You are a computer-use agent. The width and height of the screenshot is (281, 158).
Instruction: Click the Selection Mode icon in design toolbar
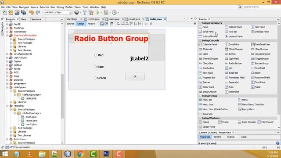[x=102, y=24]
